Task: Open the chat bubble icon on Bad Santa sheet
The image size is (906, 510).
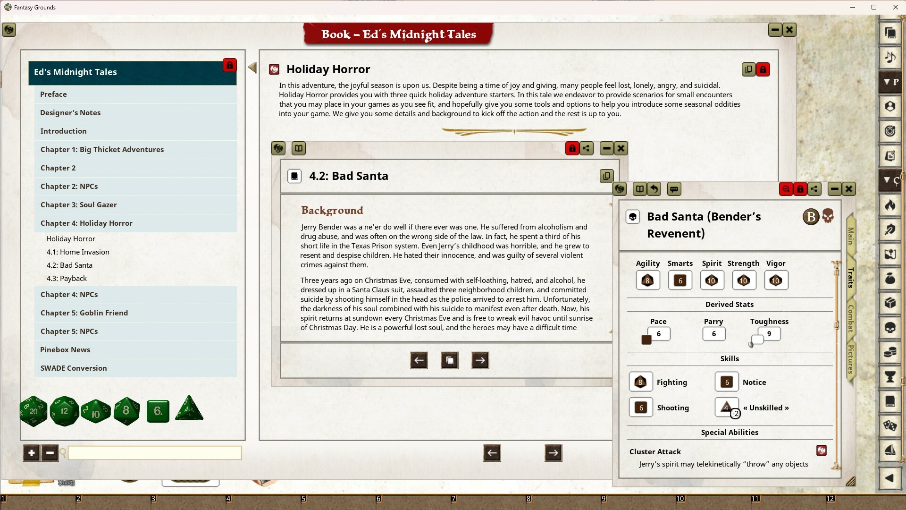Action: click(674, 189)
